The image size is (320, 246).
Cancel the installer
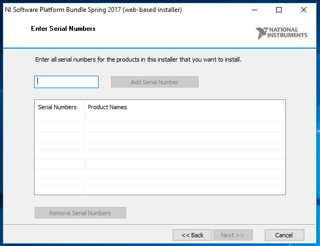[x=284, y=235]
